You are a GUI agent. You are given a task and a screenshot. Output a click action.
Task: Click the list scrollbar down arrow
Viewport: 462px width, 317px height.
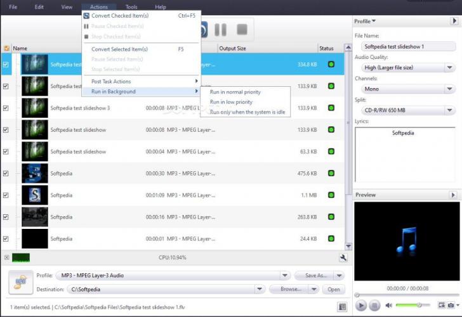pyautogui.click(x=348, y=246)
